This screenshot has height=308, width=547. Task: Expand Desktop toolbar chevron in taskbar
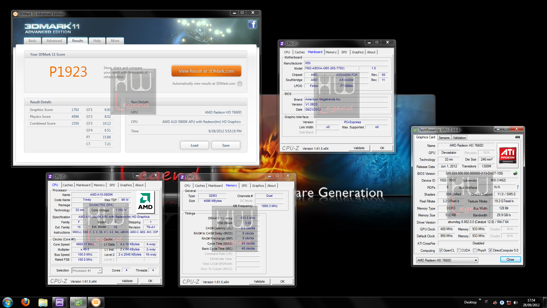point(480,299)
